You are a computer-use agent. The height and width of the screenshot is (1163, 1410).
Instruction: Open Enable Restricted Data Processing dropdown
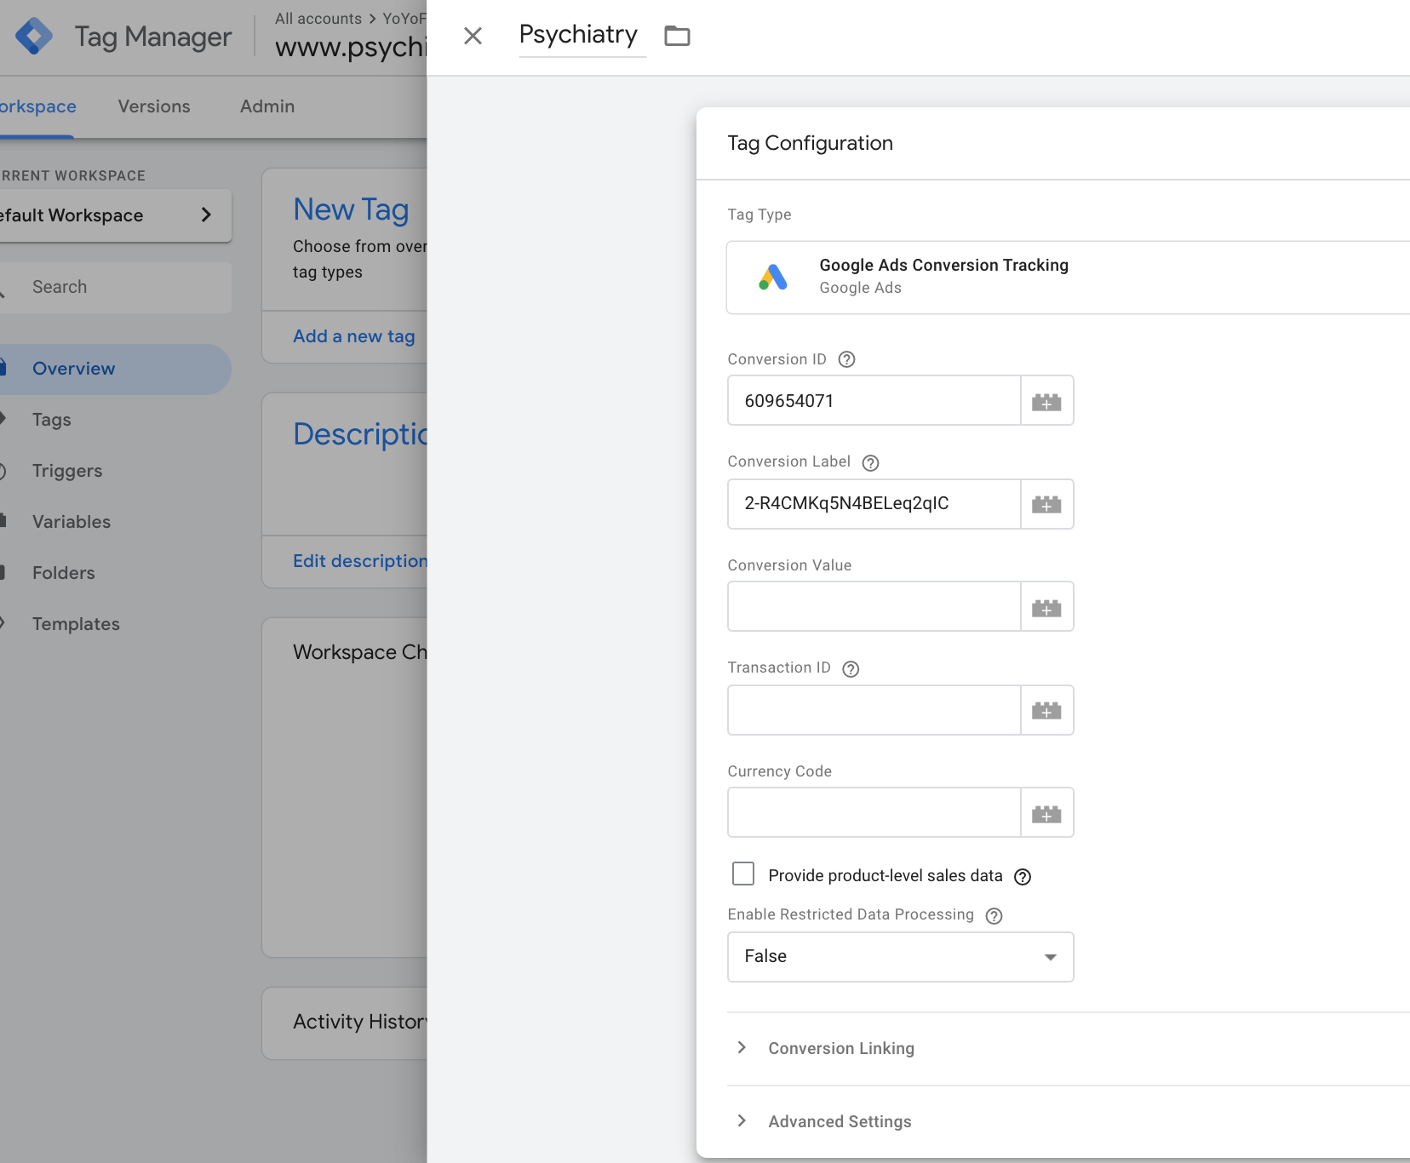pyautogui.click(x=900, y=957)
